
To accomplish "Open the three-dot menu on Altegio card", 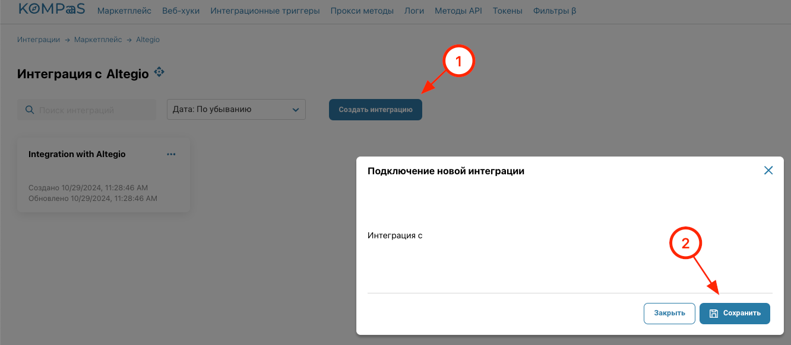I will (171, 154).
